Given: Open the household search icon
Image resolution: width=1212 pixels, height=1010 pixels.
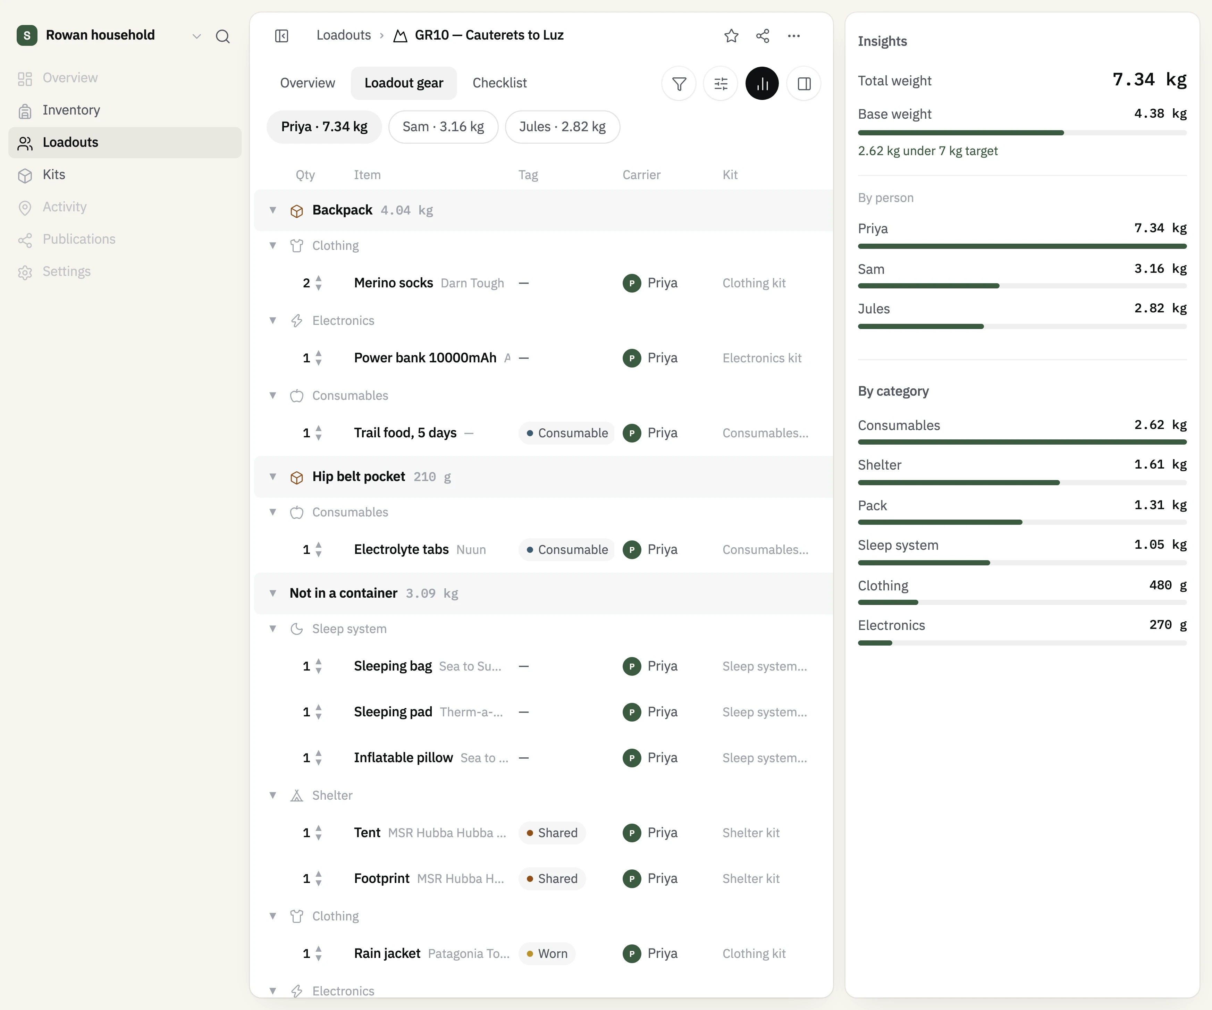Looking at the screenshot, I should pos(223,36).
